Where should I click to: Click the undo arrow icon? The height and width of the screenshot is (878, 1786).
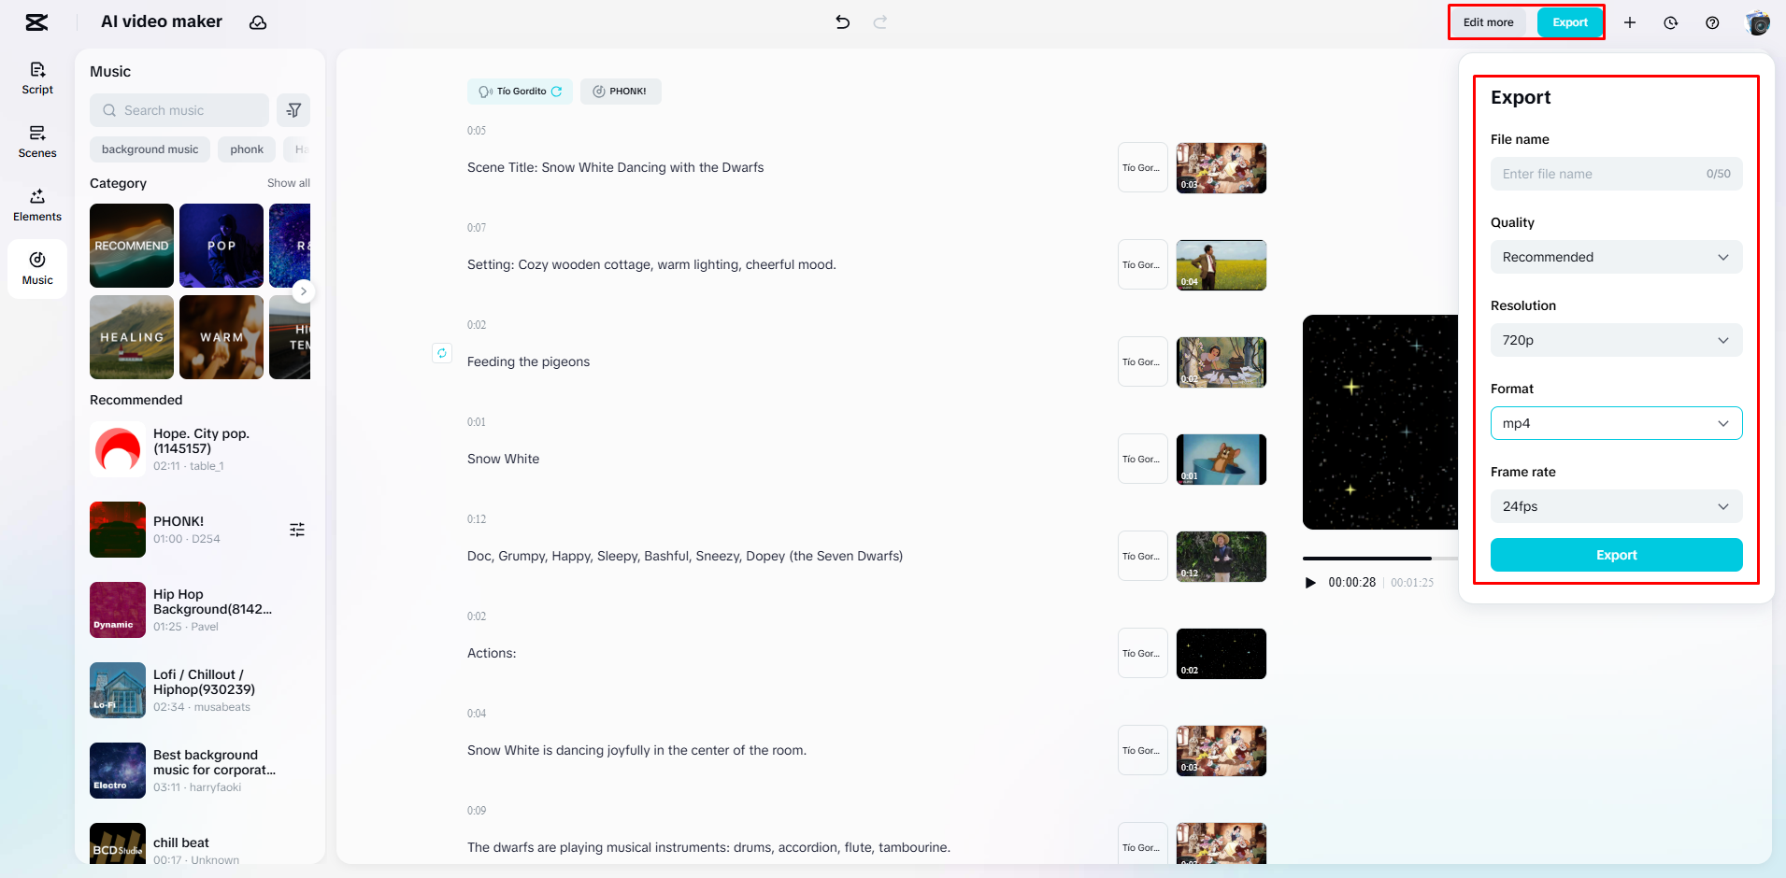(842, 22)
